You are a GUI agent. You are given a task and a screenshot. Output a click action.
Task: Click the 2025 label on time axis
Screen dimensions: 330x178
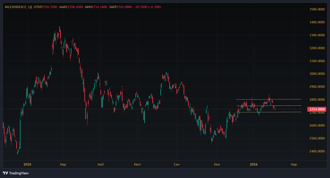(x=27, y=164)
